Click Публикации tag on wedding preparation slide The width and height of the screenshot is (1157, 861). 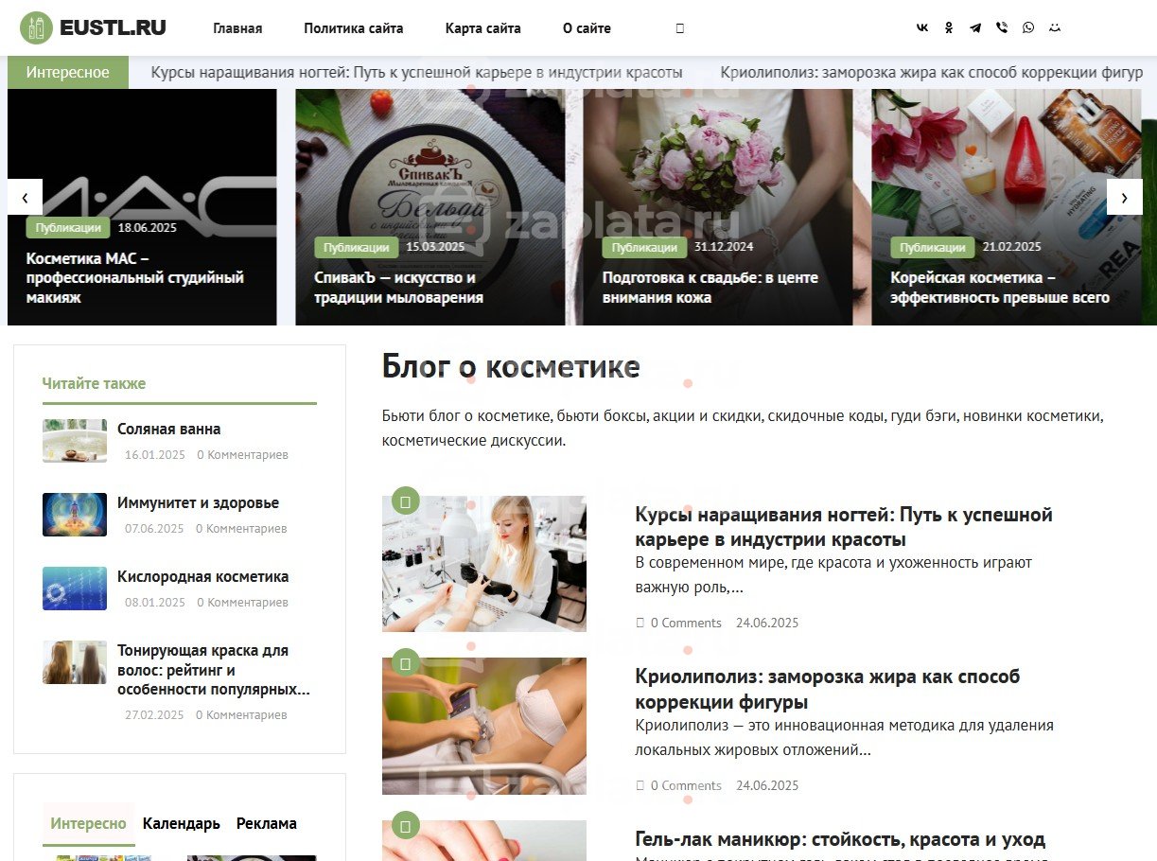644,247
